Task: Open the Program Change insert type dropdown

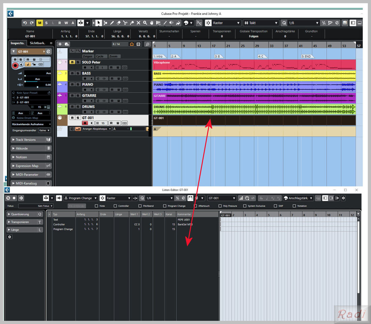Action: [81, 198]
